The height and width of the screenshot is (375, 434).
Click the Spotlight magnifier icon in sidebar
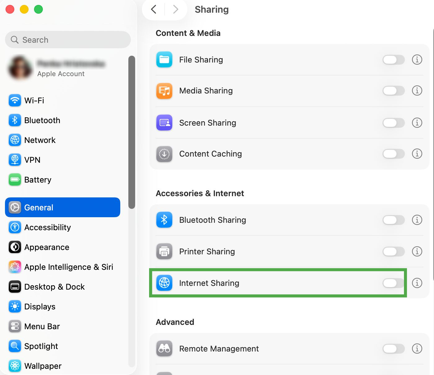point(15,346)
